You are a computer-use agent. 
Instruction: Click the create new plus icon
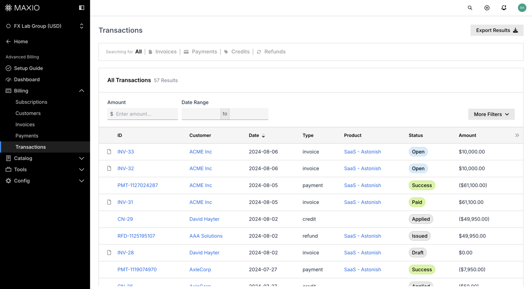pos(487,8)
